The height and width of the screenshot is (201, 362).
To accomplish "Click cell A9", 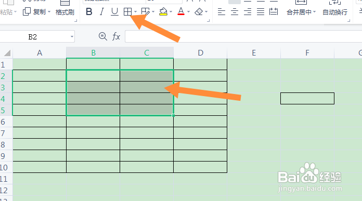I will (40, 156).
